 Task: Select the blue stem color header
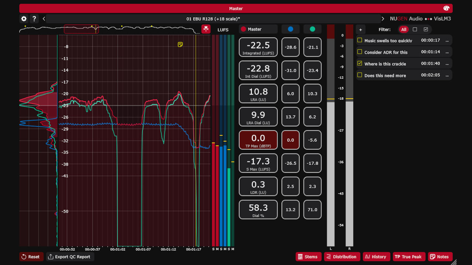pyautogui.click(x=291, y=29)
